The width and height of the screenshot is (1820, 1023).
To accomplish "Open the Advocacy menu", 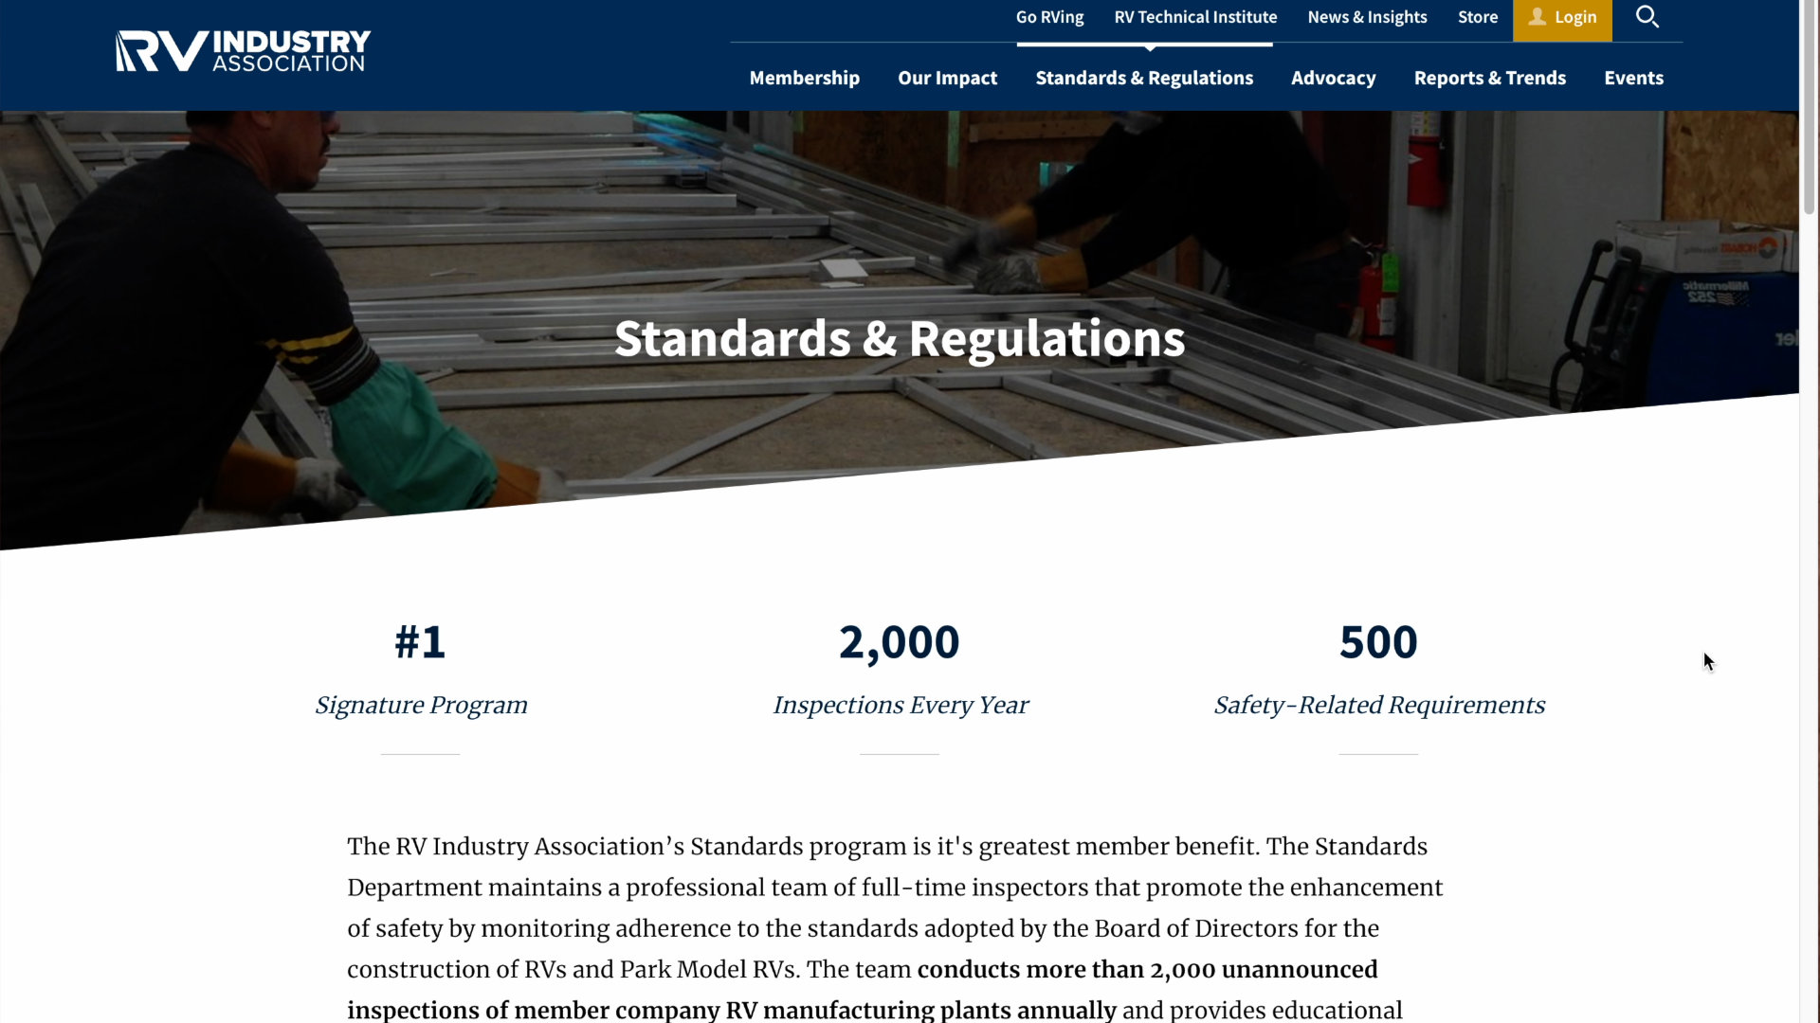I will 1333,78.
